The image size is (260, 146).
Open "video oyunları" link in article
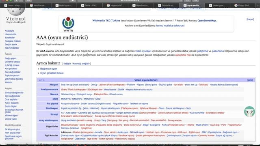[143, 51]
